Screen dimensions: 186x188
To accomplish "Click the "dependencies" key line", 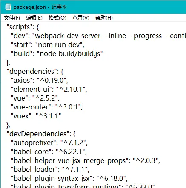I will (x=35, y=71).
